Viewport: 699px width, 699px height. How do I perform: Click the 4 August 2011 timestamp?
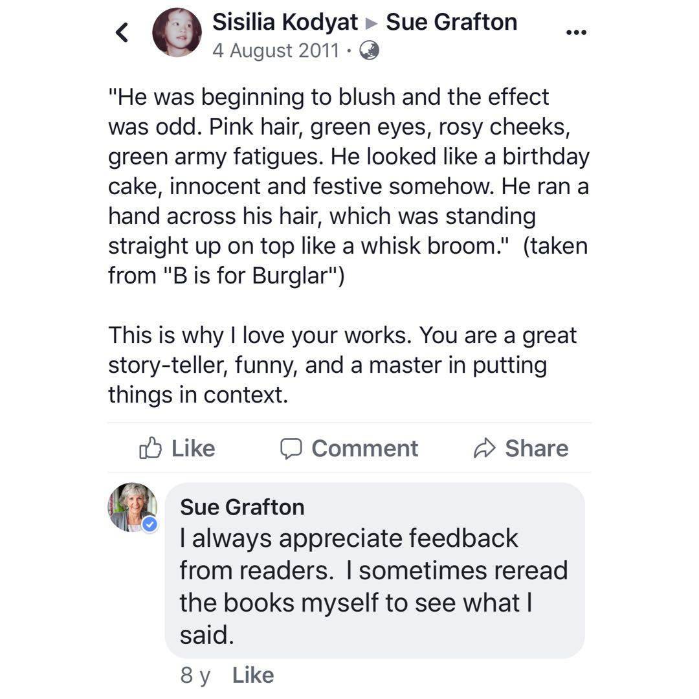(275, 50)
